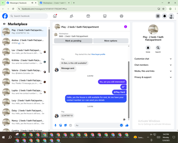This screenshot has height=143, width=178.
Task: Click the browser address bar URL
Action: (x=44, y=9)
